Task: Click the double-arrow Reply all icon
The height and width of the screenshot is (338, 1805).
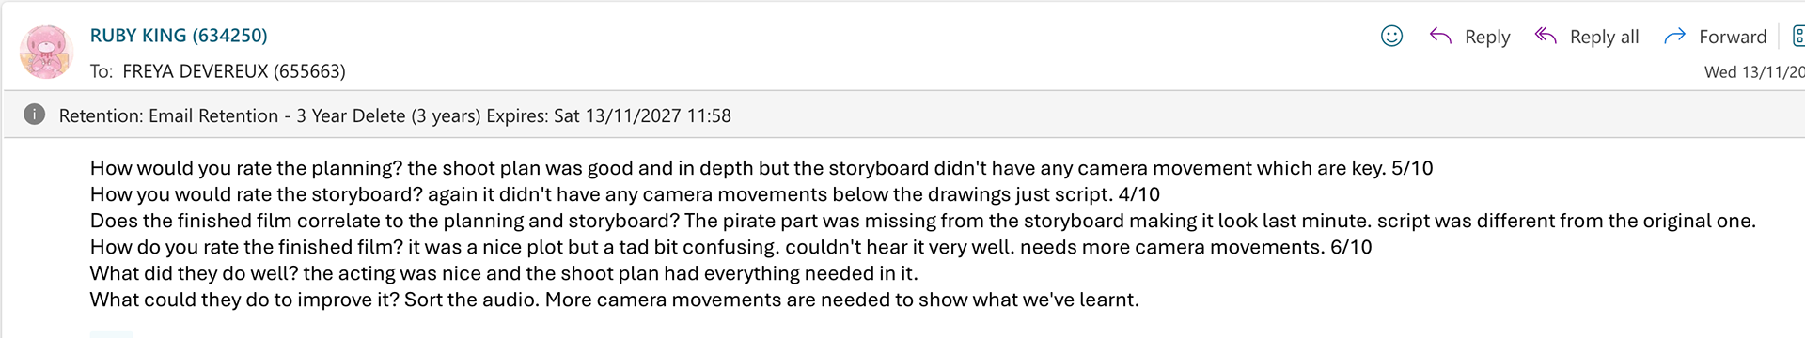Action: tap(1546, 36)
